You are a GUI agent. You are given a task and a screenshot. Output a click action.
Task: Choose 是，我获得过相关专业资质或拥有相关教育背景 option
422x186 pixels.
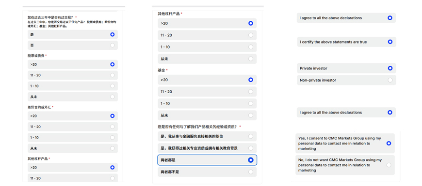tap(207, 148)
